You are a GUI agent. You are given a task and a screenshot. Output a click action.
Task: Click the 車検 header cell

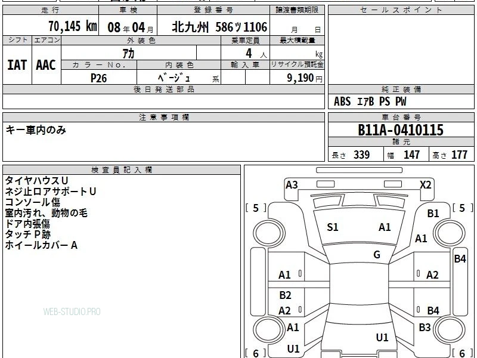[128, 10]
